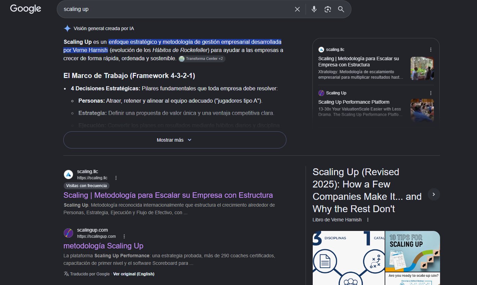
Task: Open the "3 Disciplinas" diagram image
Action: pos(348,258)
